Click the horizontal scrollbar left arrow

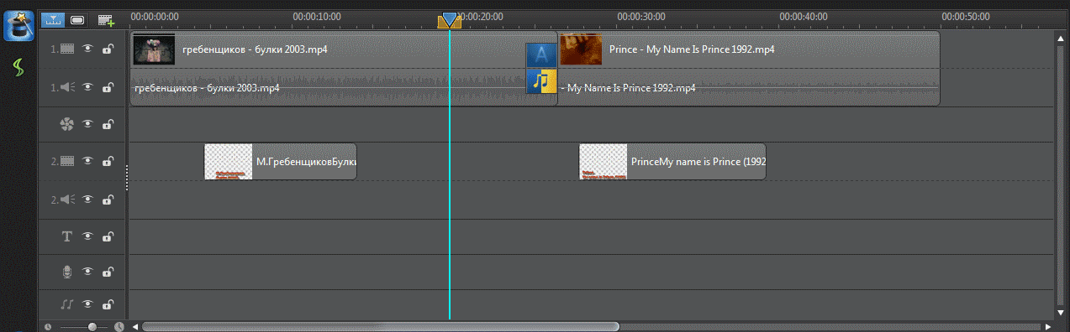coord(135,326)
